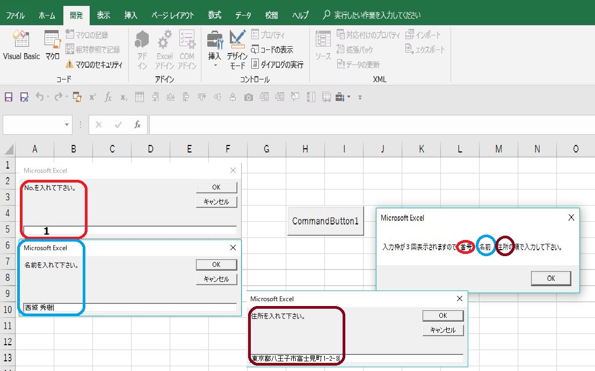Open COM アドイン dialog
The width and height of the screenshot is (595, 371).
[187, 50]
